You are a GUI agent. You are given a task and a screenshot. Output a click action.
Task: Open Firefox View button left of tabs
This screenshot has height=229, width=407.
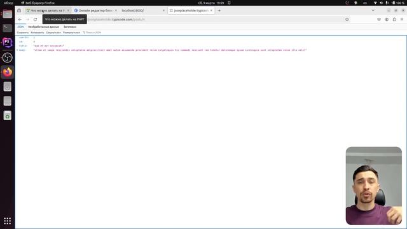click(x=19, y=11)
